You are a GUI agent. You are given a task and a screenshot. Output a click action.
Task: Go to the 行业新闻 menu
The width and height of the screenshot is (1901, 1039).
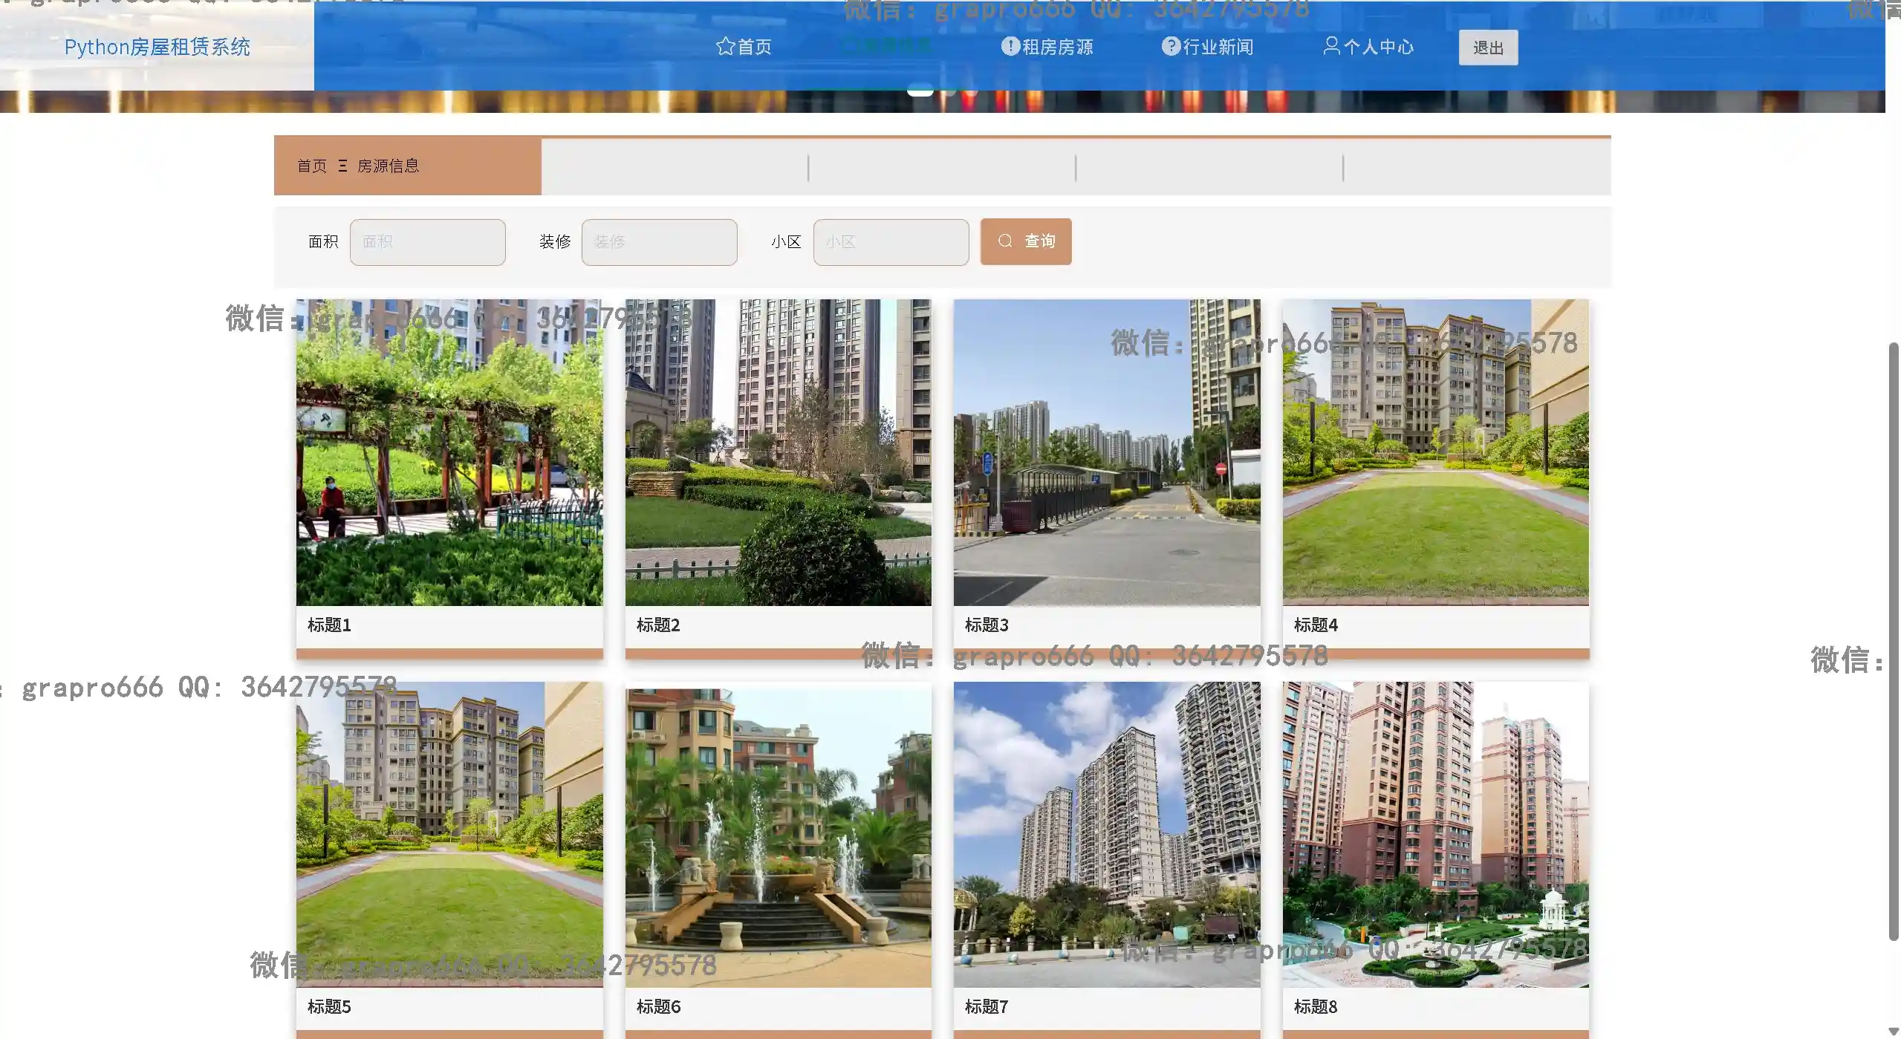click(x=1218, y=47)
